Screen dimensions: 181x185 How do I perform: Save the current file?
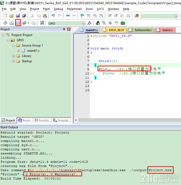(18, 16)
